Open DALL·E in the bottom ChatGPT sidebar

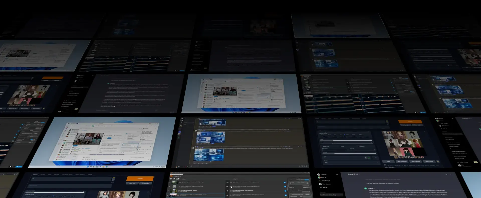click(x=323, y=177)
